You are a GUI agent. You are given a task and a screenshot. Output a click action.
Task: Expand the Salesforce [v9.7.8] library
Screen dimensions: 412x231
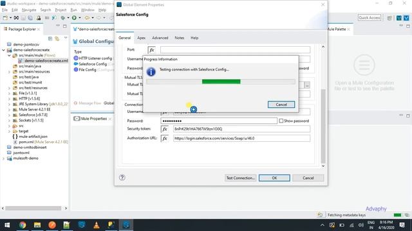coord(9,115)
